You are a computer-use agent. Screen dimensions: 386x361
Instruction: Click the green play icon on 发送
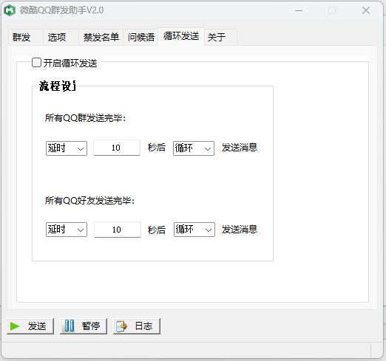[x=15, y=326]
